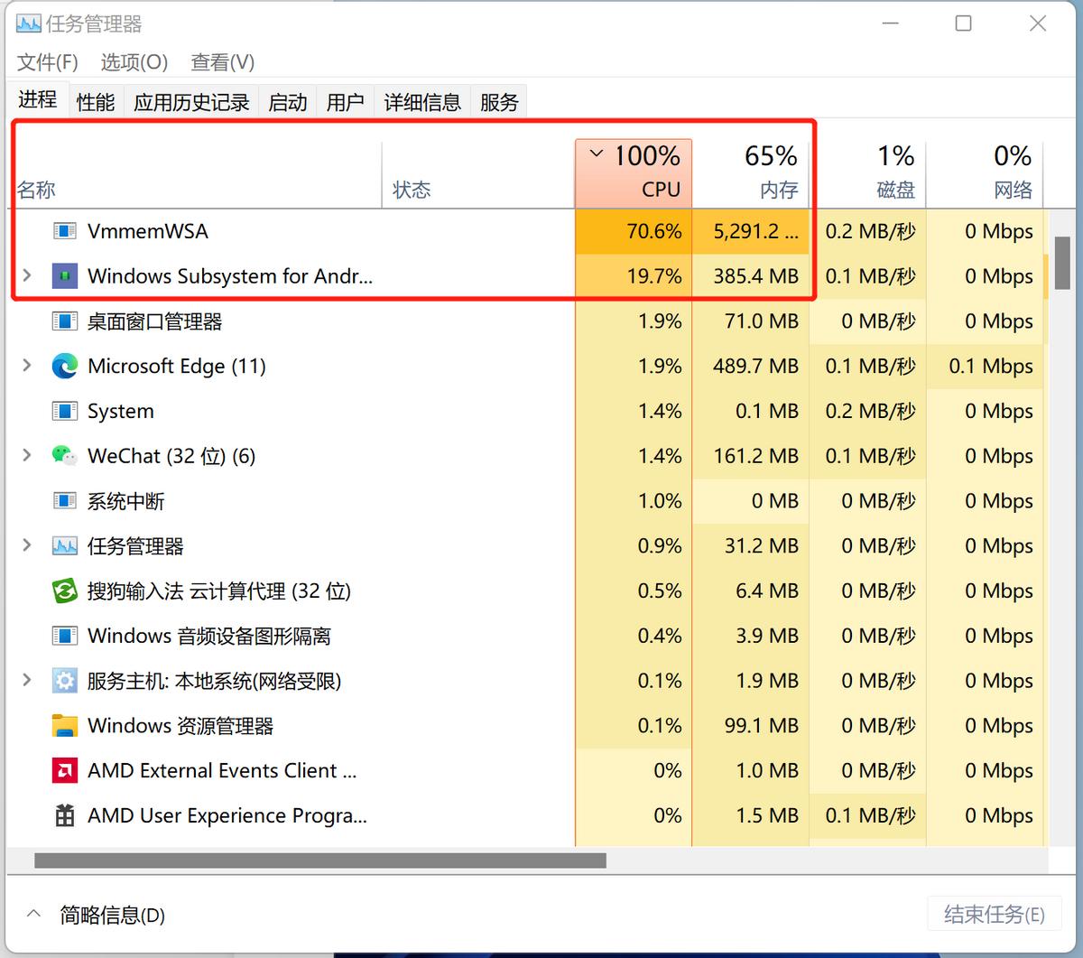
Task: Click the AMD User Experience Program icon
Action: pyautogui.click(x=63, y=814)
